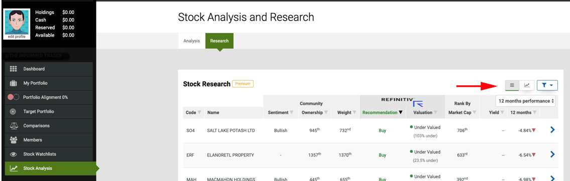Open the filter funnel dropdown
570x181 pixels.
coord(547,85)
